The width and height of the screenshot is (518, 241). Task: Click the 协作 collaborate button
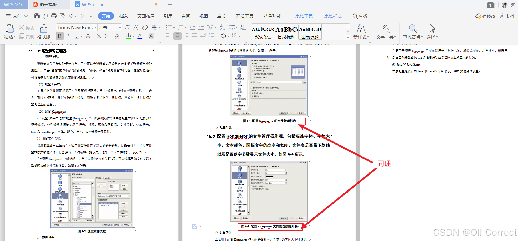click(x=508, y=16)
